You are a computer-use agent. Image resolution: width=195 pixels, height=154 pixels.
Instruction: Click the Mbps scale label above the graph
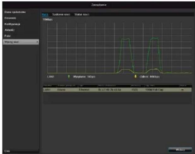(48, 19)
